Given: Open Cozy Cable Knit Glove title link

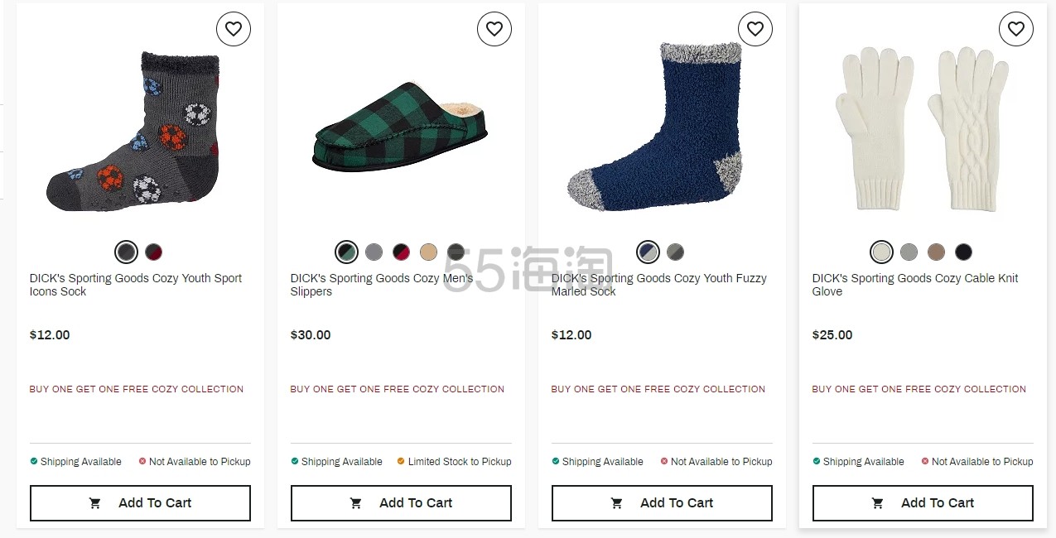Looking at the screenshot, I should click(915, 285).
